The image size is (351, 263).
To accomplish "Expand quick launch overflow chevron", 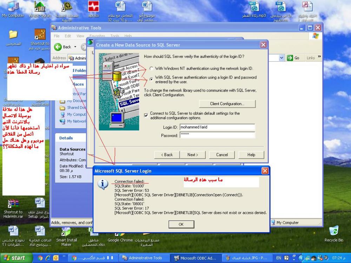I will pyautogui.click(x=64, y=256).
